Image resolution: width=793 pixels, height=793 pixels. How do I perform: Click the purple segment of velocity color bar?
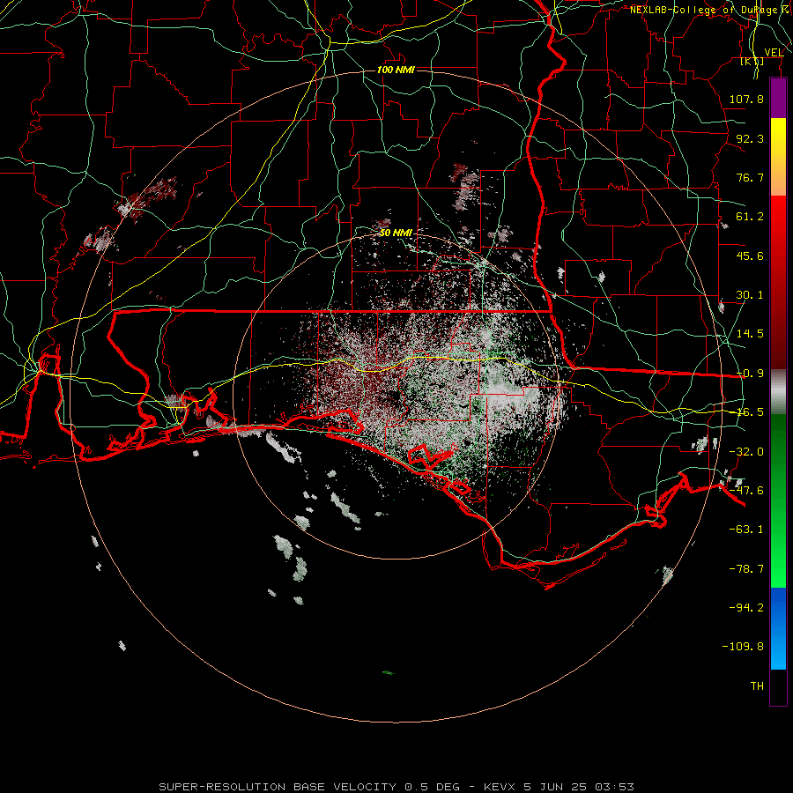778,99
